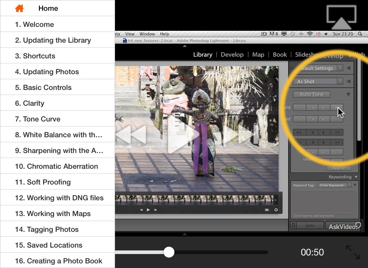Click the Time Machine clock icon
368x268 pixels.
(x=293, y=34)
